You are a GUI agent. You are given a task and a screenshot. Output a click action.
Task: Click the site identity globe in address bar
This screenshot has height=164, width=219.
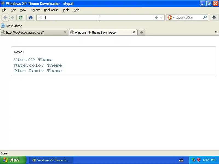[40, 17]
